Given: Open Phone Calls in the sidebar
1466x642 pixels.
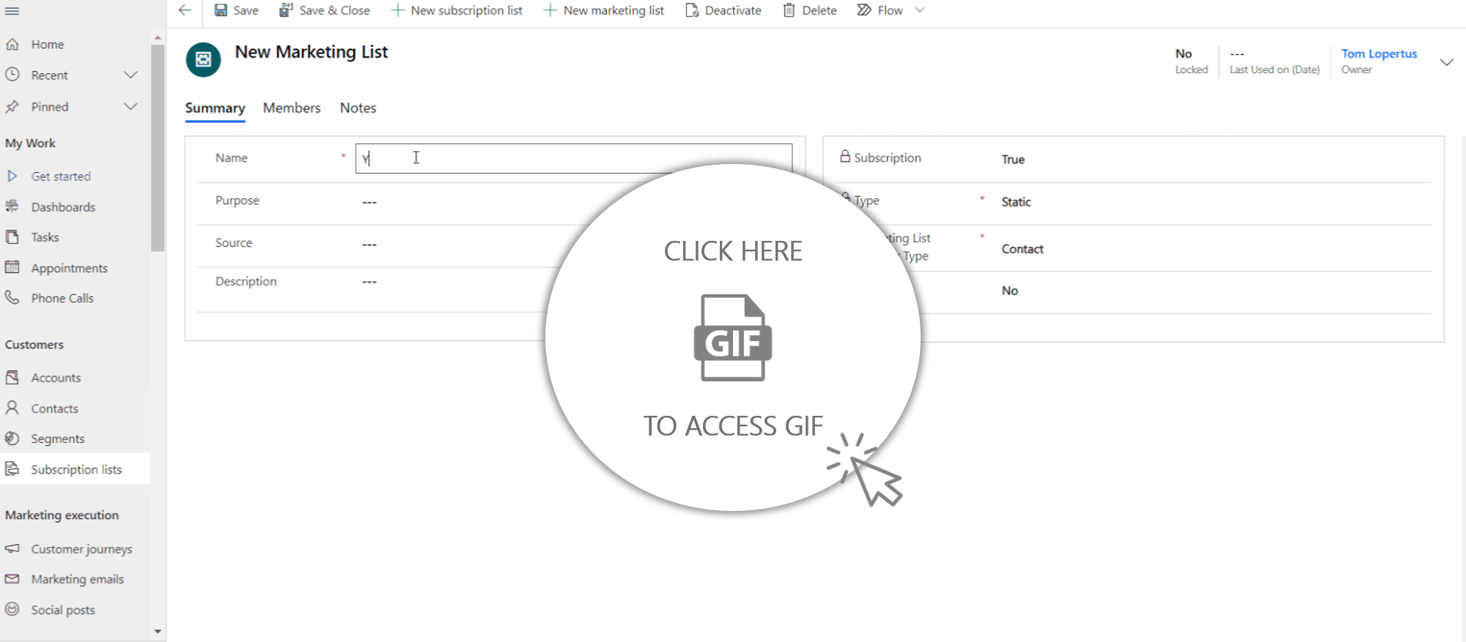Looking at the screenshot, I should 62,298.
